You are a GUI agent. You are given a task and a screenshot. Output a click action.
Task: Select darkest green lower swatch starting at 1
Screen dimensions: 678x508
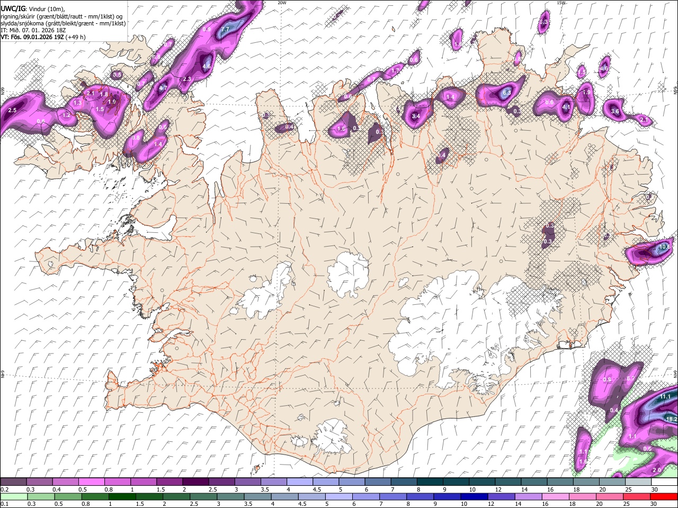tap(122, 496)
